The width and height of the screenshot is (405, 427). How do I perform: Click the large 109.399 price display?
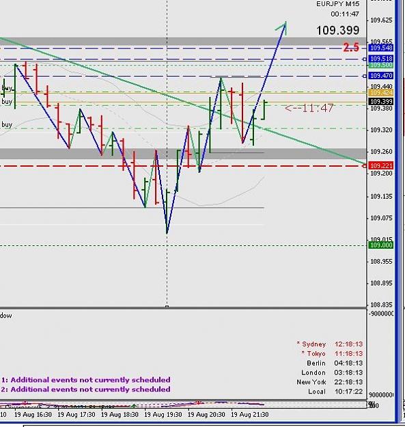click(338, 30)
